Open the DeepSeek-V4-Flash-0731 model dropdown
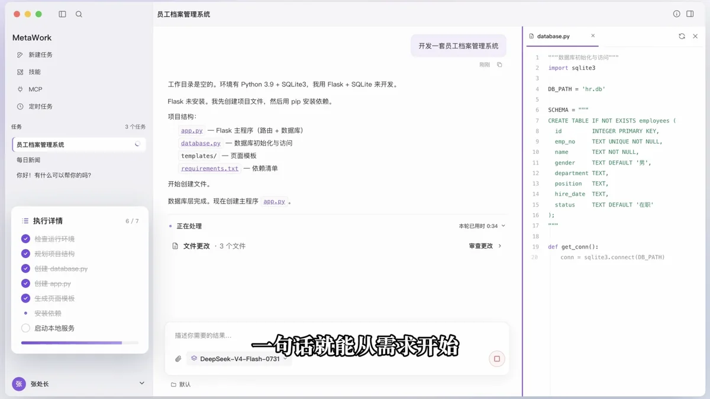The width and height of the screenshot is (710, 399). click(x=239, y=359)
